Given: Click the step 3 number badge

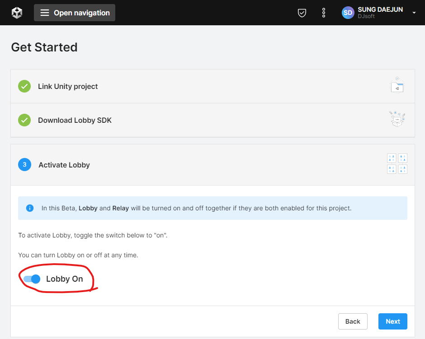Looking at the screenshot, I should (24, 164).
